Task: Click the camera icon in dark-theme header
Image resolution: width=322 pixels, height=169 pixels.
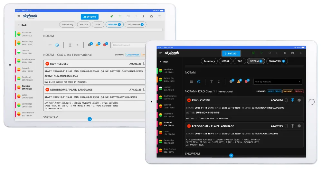Action: (x=292, y=53)
